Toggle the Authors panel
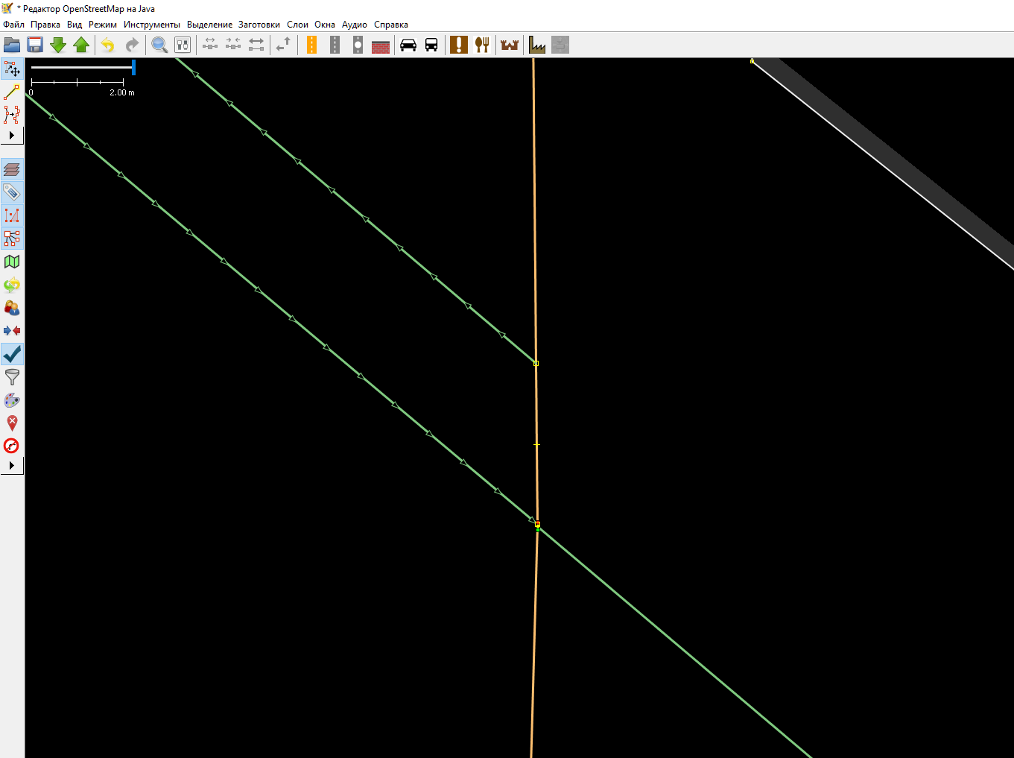The height and width of the screenshot is (758, 1014). coord(12,308)
